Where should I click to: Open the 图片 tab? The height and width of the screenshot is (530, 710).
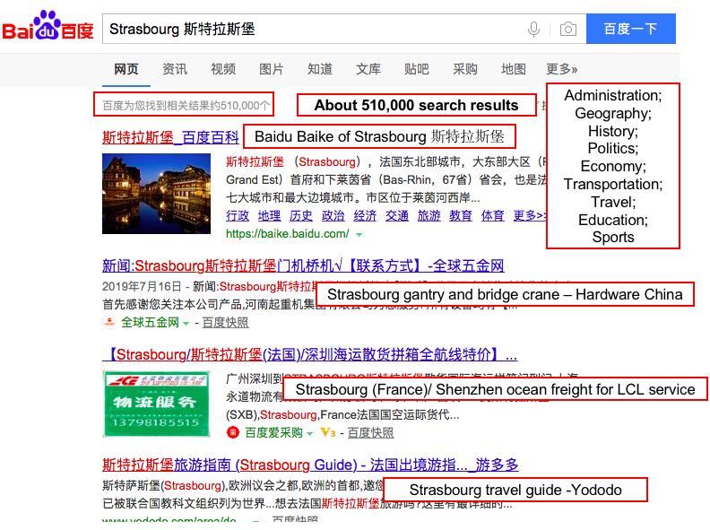tap(272, 69)
